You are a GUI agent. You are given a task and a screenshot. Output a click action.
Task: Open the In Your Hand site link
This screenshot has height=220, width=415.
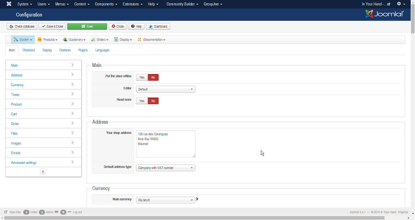376,4
